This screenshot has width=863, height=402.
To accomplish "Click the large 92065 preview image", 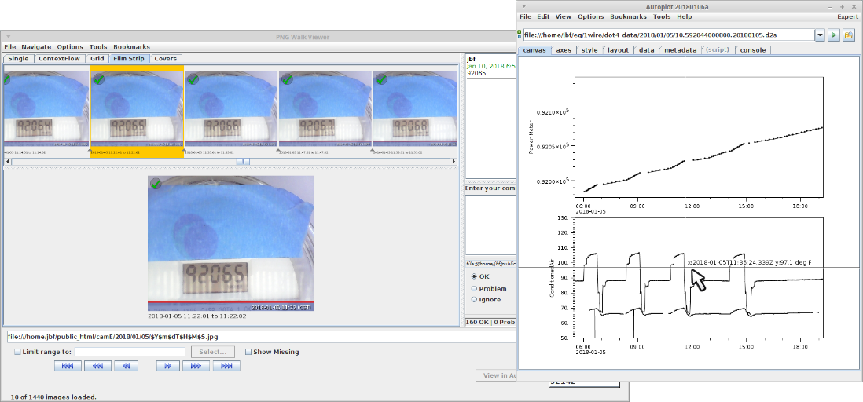I will (230, 243).
